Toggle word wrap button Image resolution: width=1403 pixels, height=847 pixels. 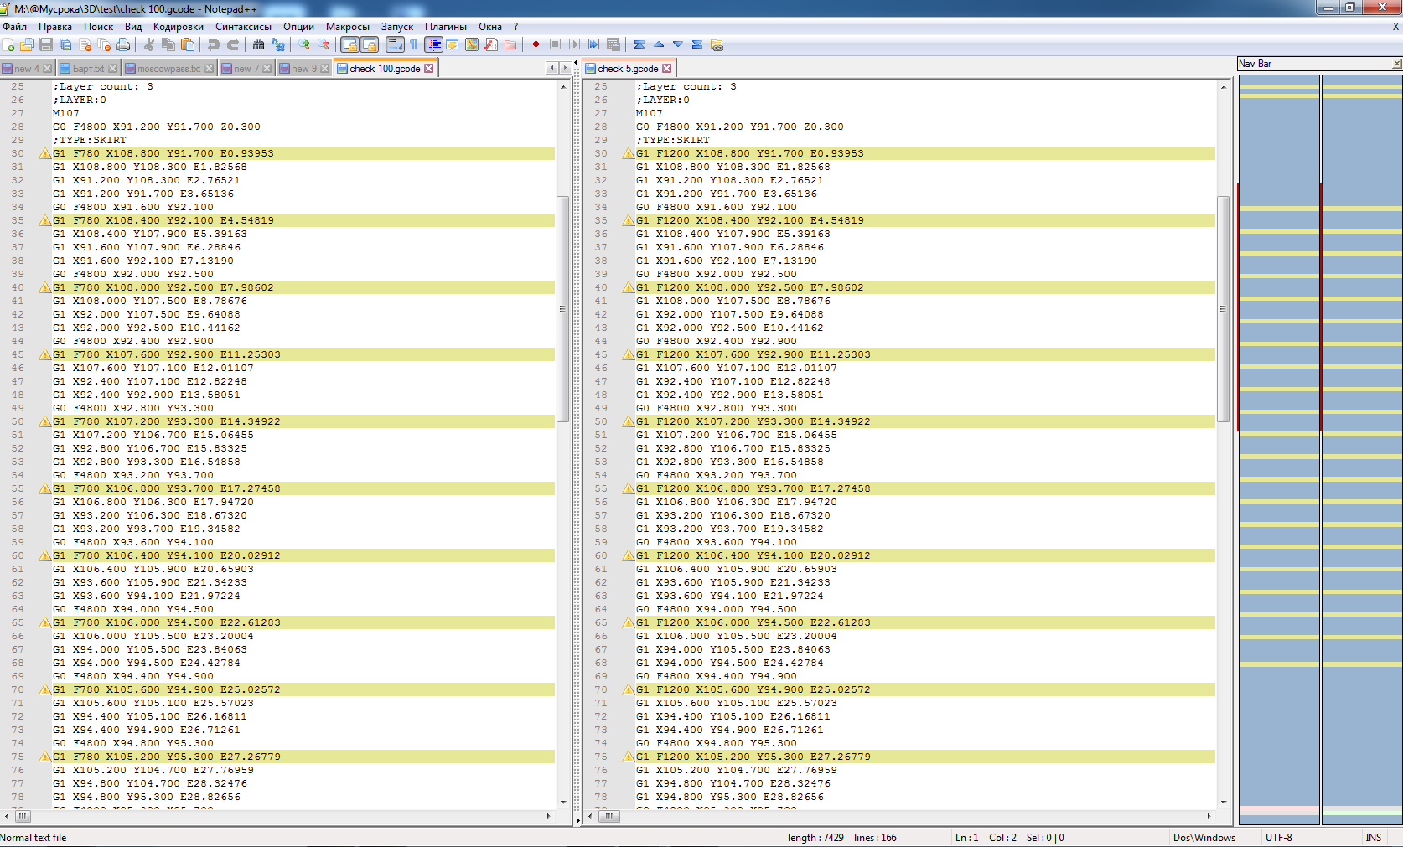pos(395,45)
